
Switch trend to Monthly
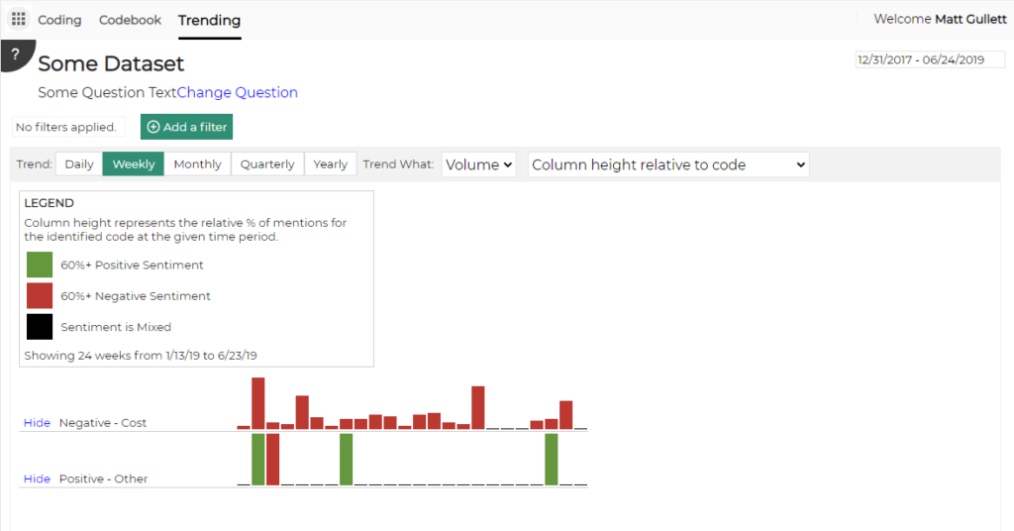[x=197, y=164]
